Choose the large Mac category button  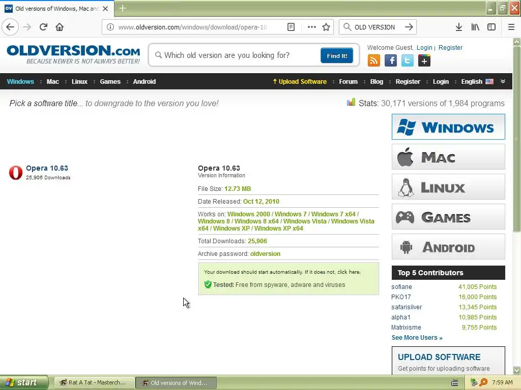(448, 157)
